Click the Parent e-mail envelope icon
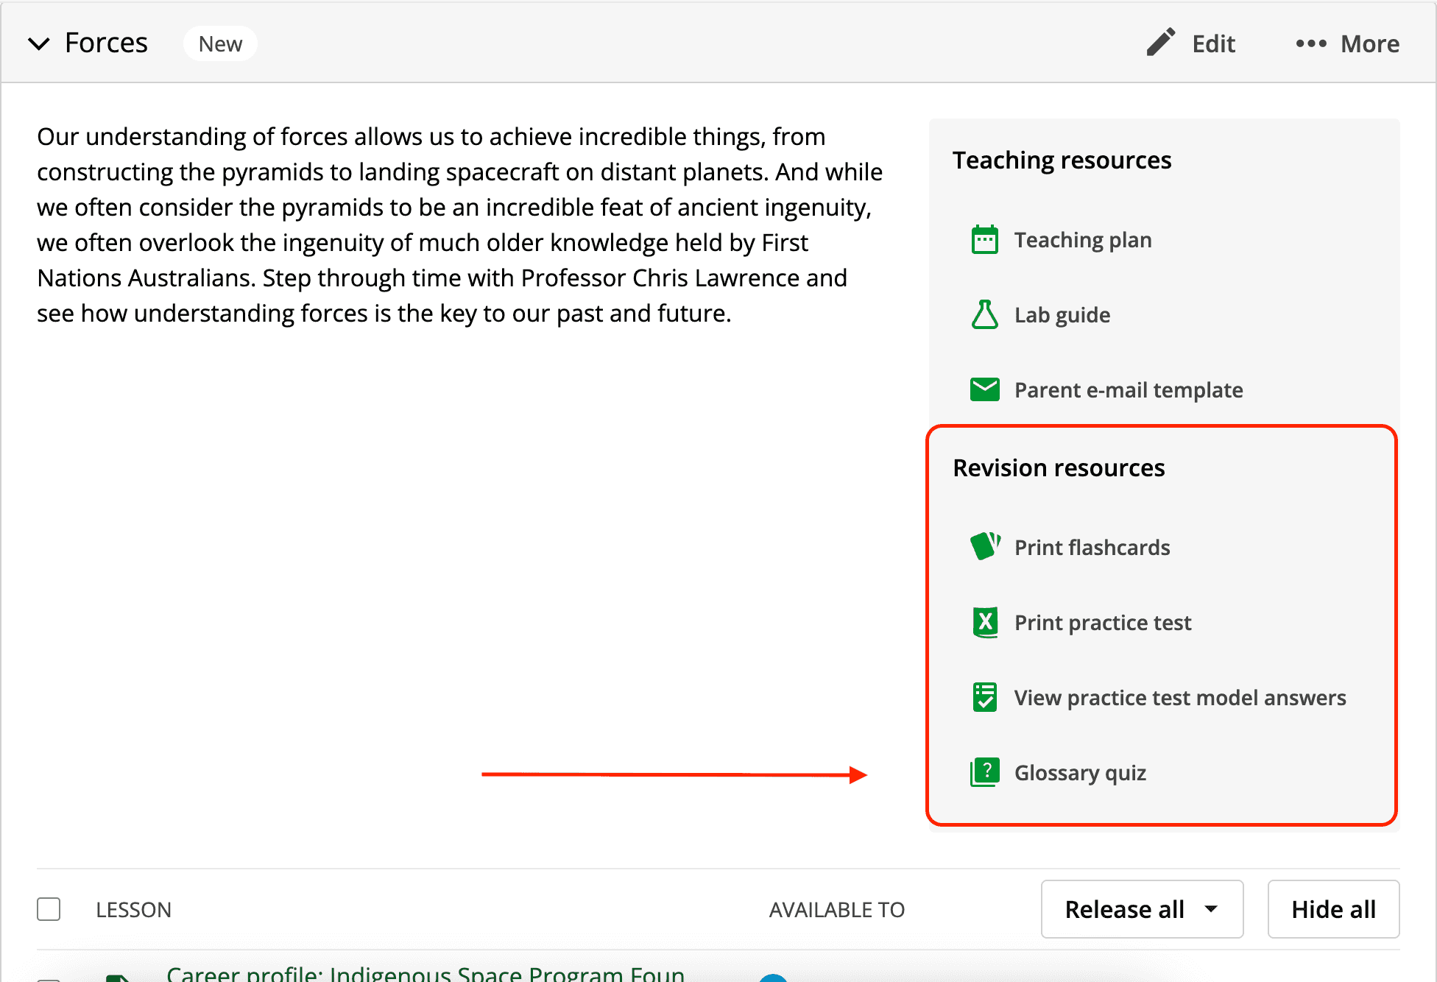Image resolution: width=1437 pixels, height=982 pixels. (984, 389)
